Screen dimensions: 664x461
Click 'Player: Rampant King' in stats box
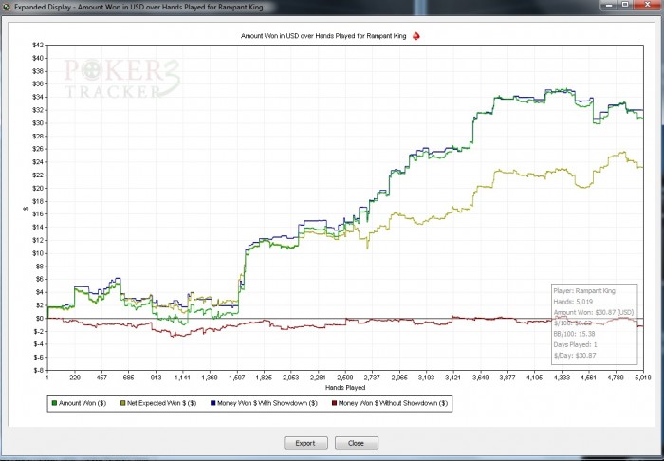[x=584, y=291]
